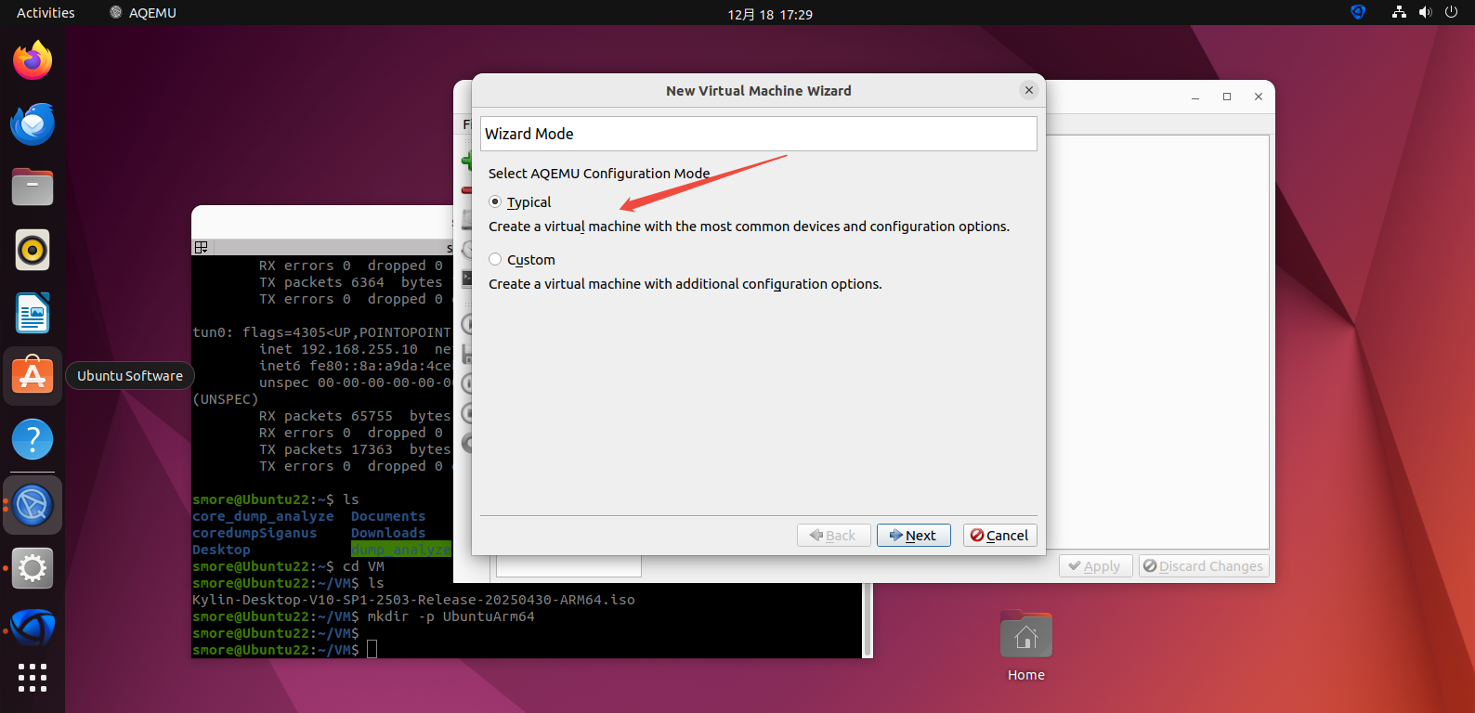Launch Rhythmbox music player from the dock
This screenshot has height=713, width=1475.
pos(33,250)
